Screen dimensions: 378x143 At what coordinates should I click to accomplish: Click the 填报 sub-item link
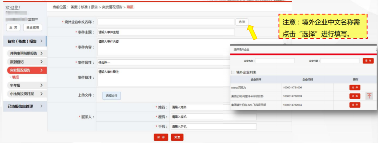[x=15, y=77]
